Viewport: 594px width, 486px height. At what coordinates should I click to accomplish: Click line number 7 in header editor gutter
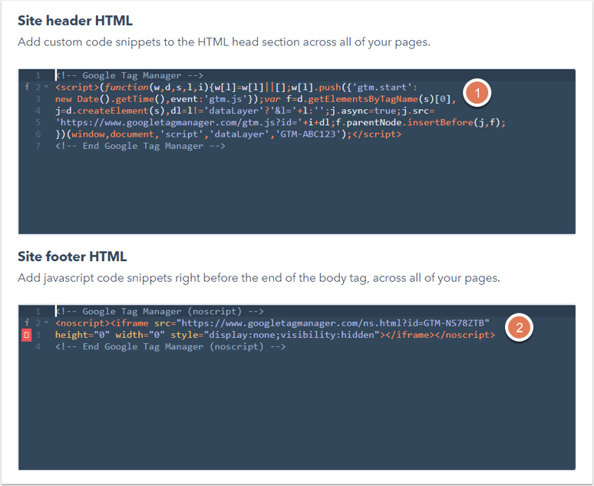(x=38, y=146)
